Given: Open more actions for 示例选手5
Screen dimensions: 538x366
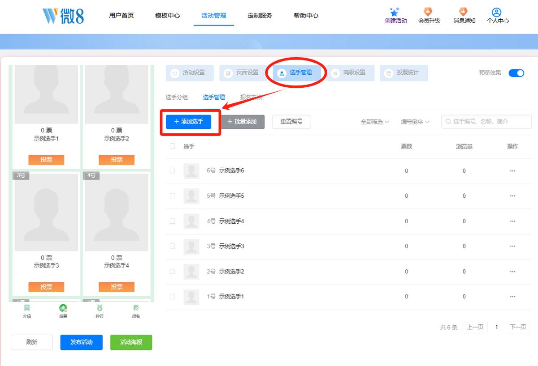Looking at the screenshot, I should click(x=512, y=196).
